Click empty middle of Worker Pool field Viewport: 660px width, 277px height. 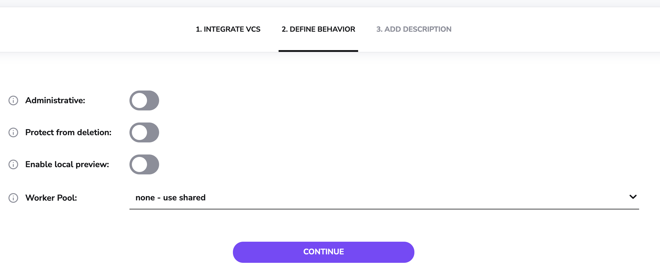click(384, 198)
